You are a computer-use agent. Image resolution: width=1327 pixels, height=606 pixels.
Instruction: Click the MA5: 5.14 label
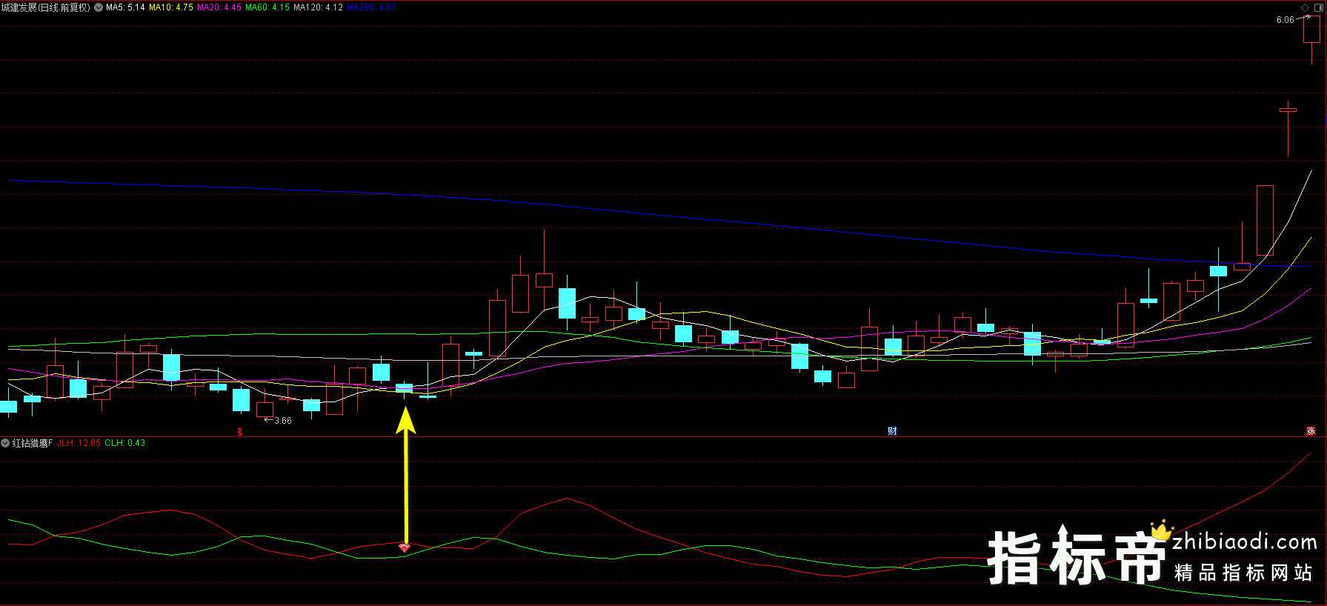[x=125, y=7]
